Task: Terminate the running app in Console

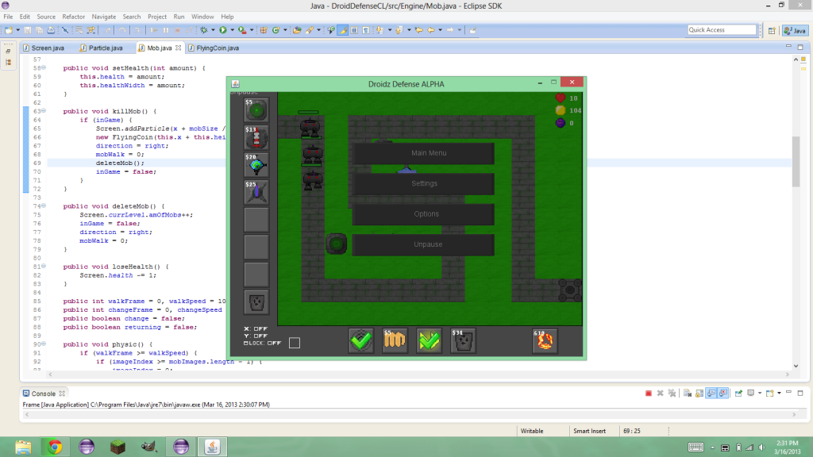Action: (648, 394)
